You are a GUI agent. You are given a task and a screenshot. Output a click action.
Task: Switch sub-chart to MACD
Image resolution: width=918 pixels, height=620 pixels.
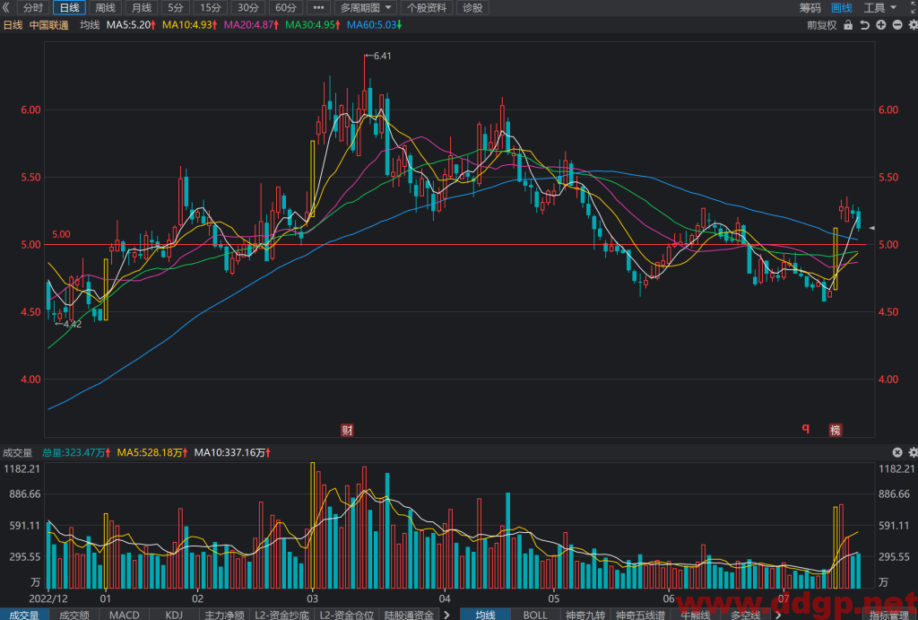point(125,615)
